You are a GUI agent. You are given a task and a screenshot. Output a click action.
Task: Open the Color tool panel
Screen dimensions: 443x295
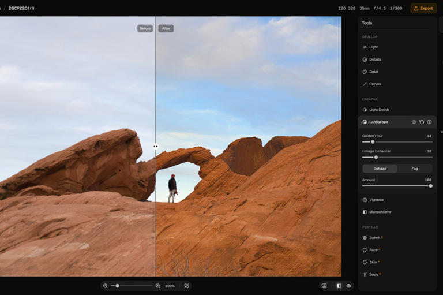click(373, 72)
